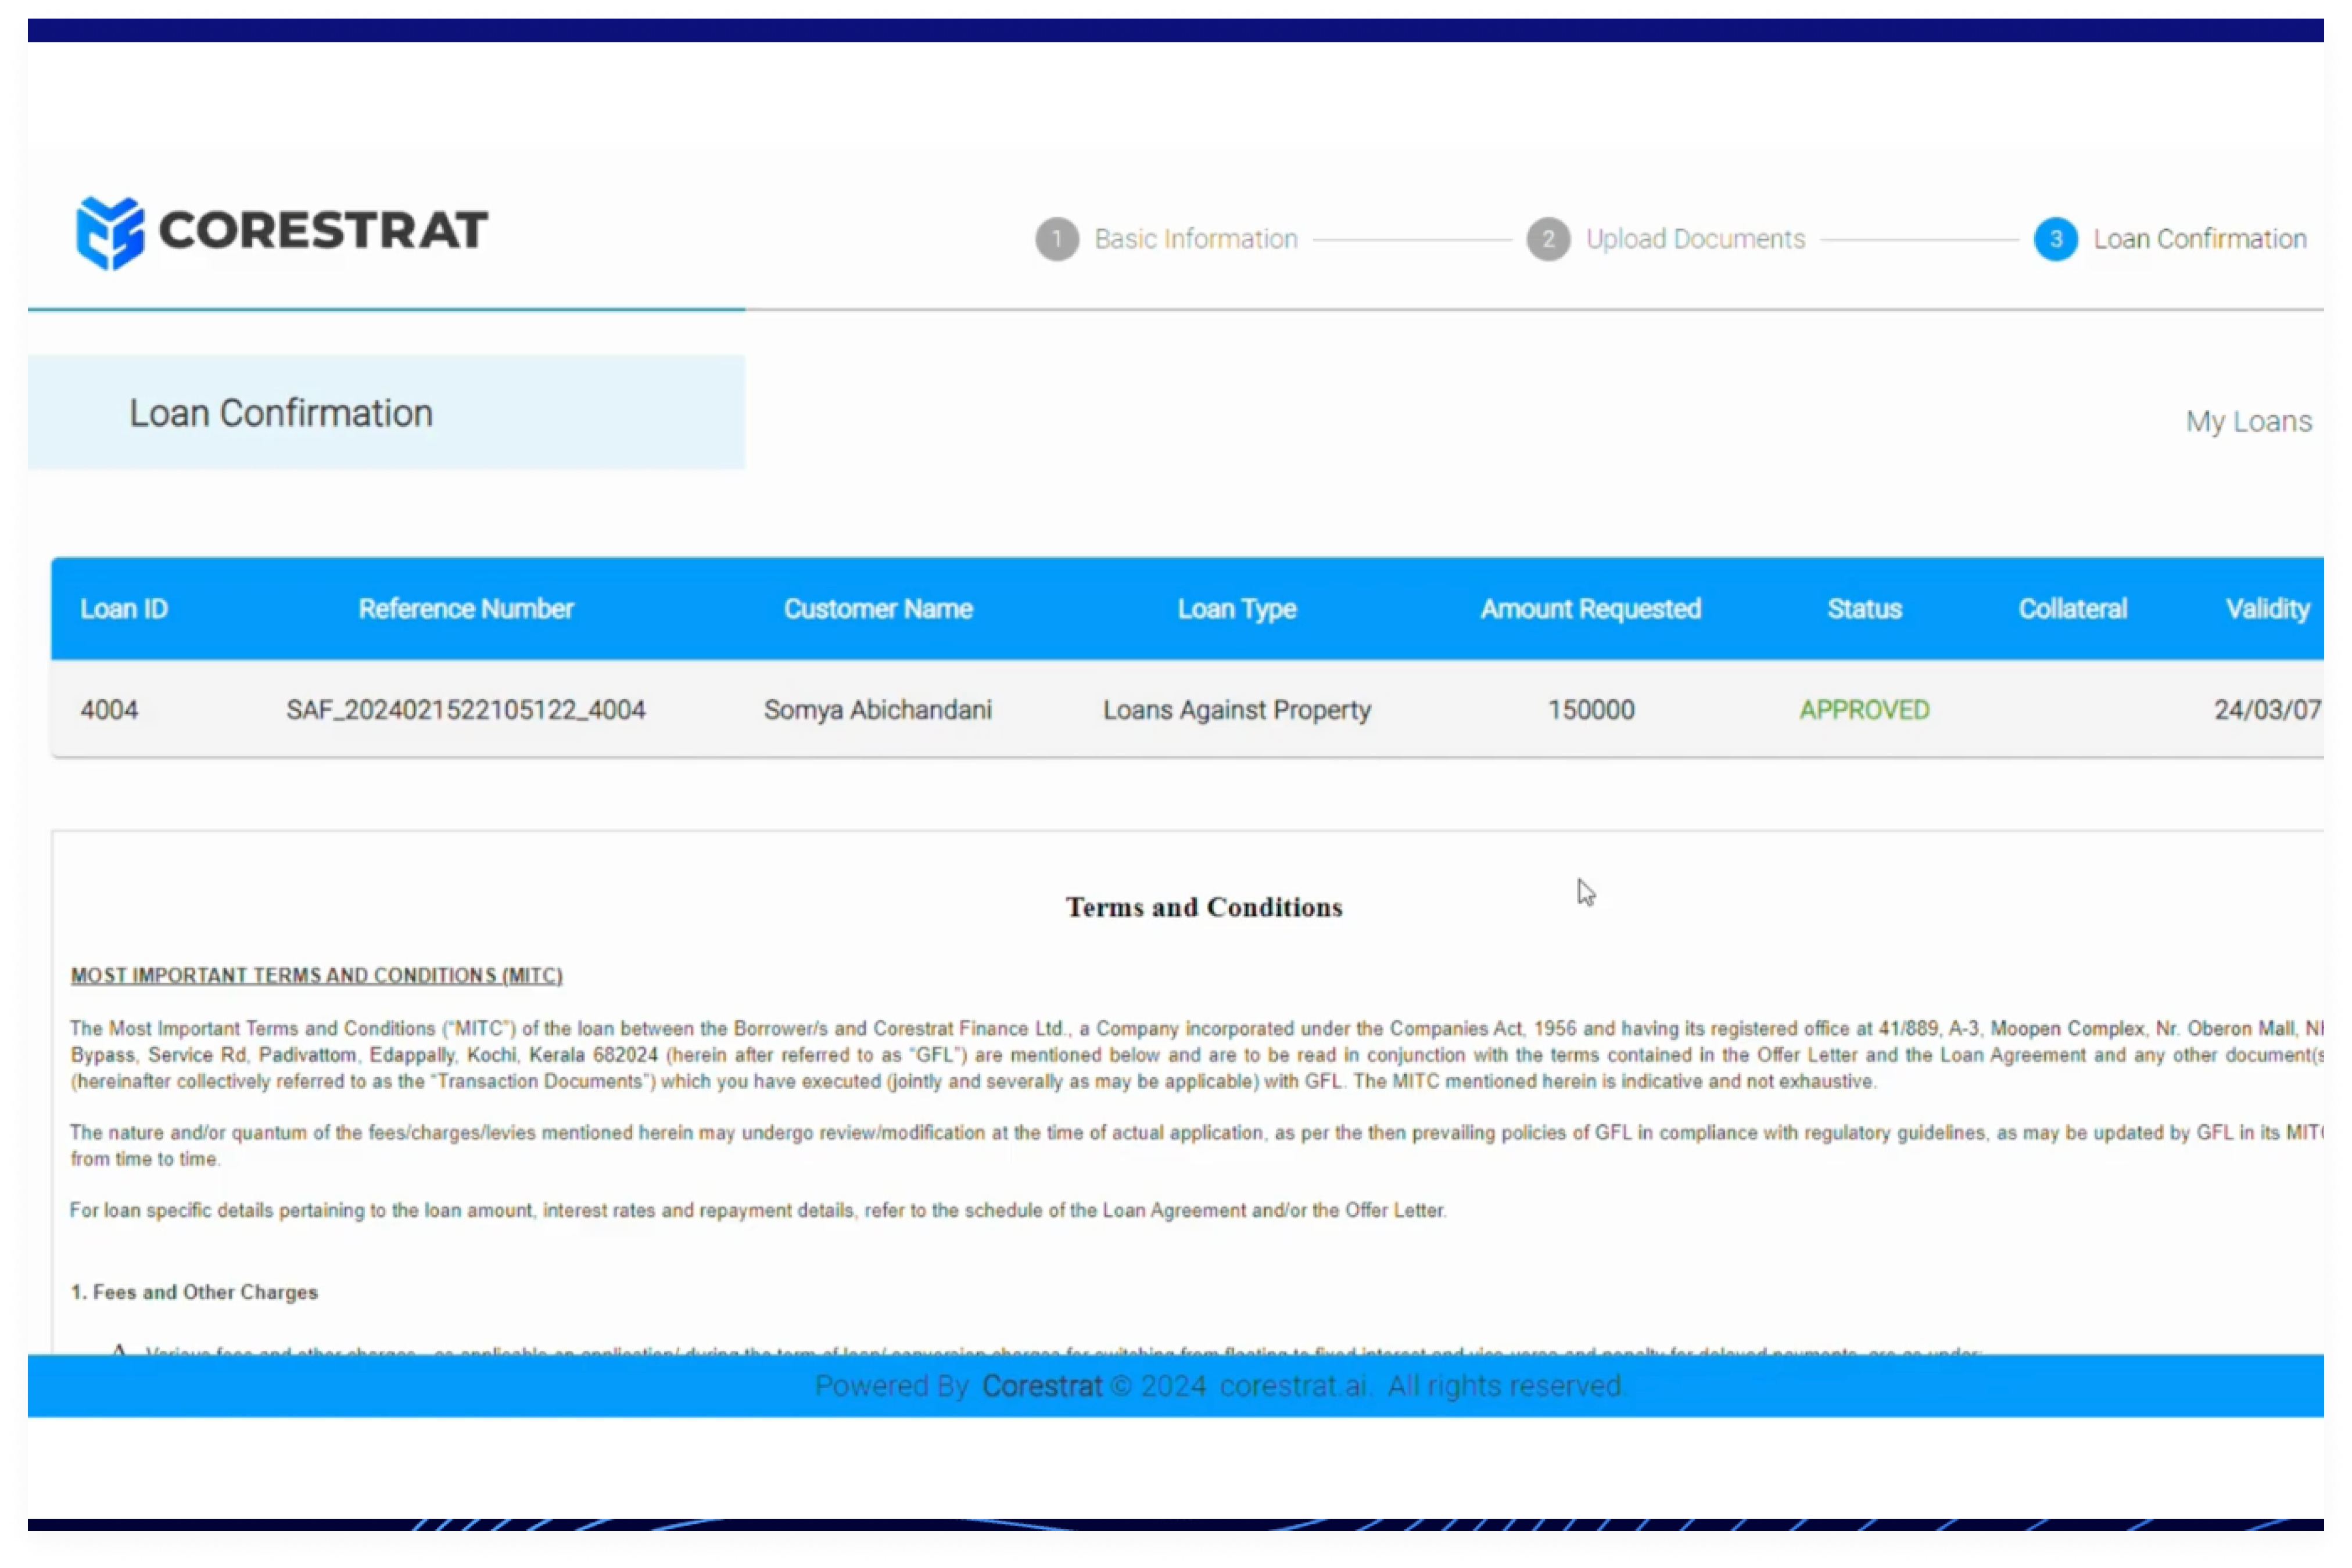This screenshot has width=2352, height=1568.
Task: Click step 2 circle icon
Action: click(x=1548, y=240)
